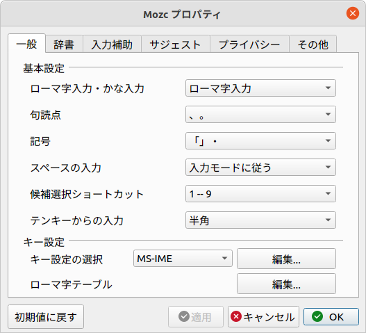
Task: Confirm with the OK button
Action: [x=331, y=316]
